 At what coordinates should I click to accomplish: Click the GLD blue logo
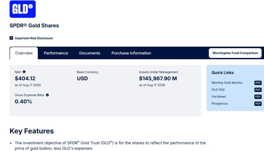click(x=23, y=9)
